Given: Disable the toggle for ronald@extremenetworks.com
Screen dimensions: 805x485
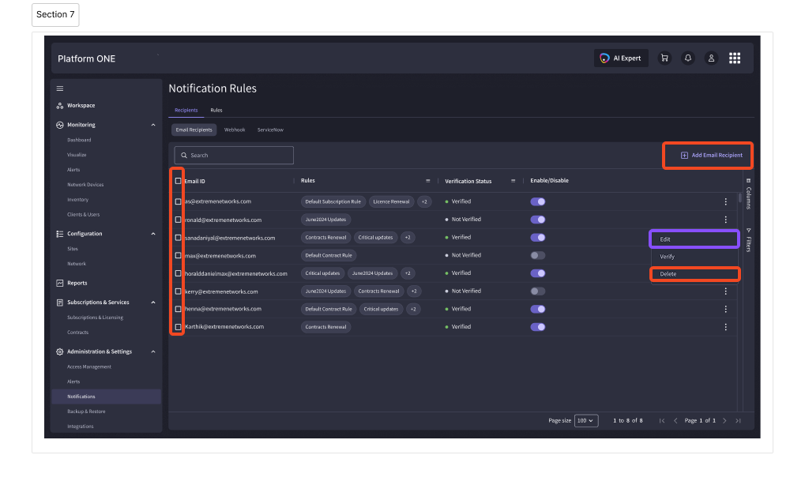Looking at the screenshot, I should coord(538,220).
